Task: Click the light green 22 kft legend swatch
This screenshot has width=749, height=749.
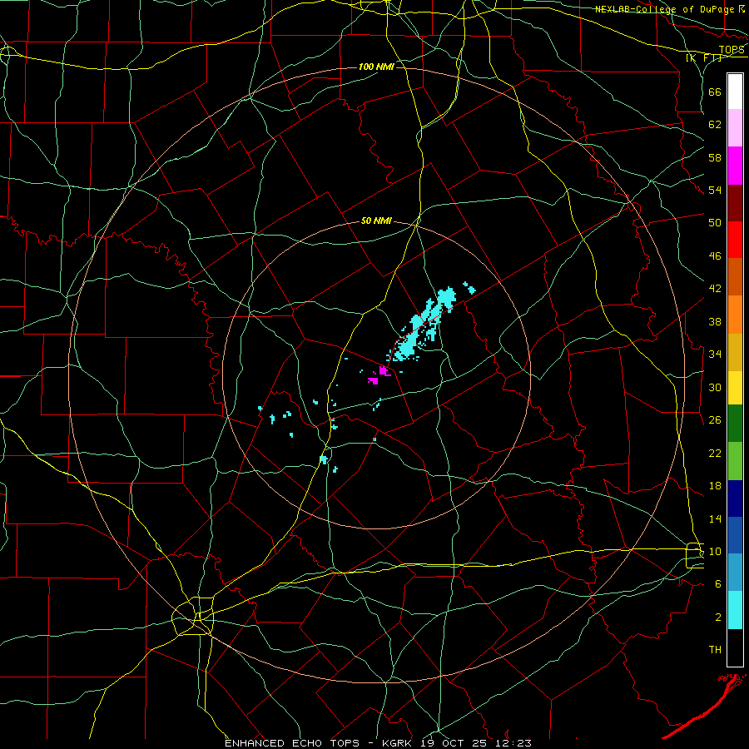Action: 735,461
